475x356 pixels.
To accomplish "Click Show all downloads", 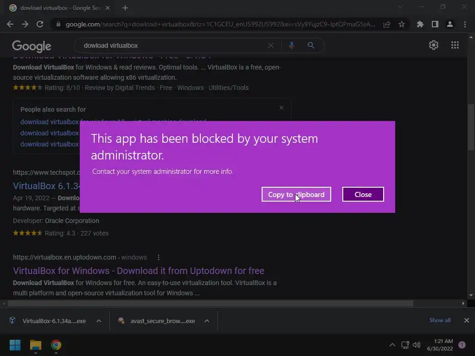I will (440, 320).
